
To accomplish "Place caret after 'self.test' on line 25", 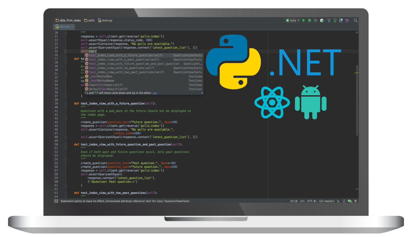I will [x=96, y=51].
